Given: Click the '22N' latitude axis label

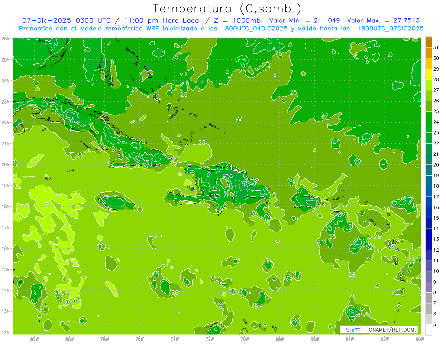Looking at the screenshot, I should point(5,122).
